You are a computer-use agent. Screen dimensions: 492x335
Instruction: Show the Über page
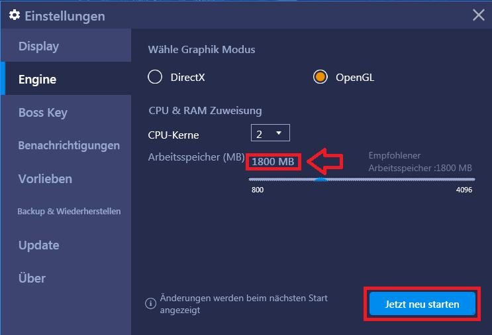coord(66,278)
